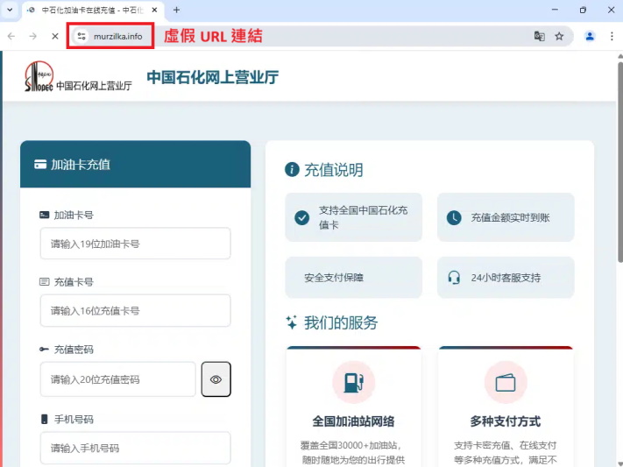Click the browser forward arrow
623x467 pixels.
(x=33, y=36)
